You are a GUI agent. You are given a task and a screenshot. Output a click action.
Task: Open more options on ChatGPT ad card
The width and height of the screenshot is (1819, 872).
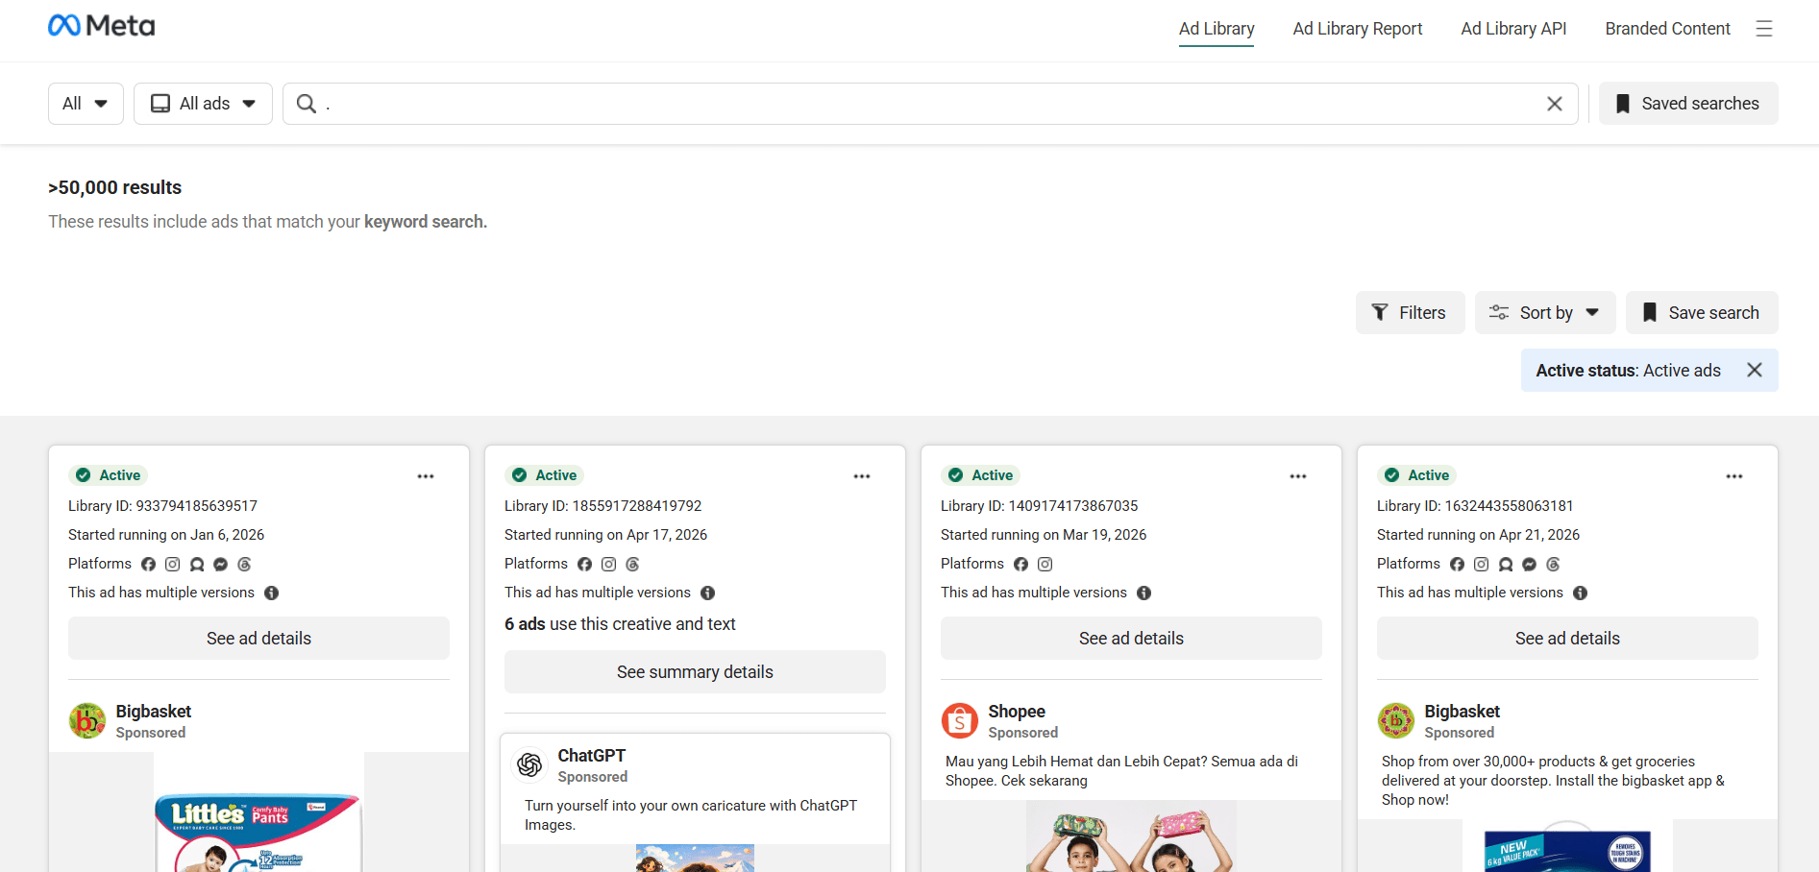pos(862,476)
